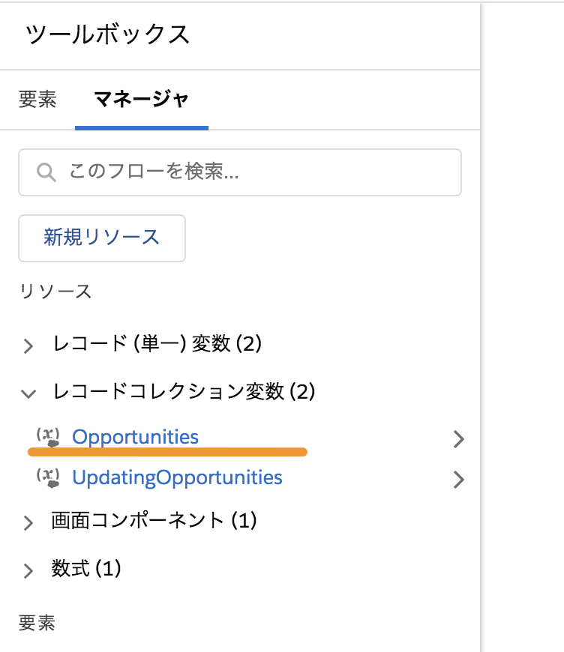Collapse the レコードコレクション変数 chevron

pos(28,393)
